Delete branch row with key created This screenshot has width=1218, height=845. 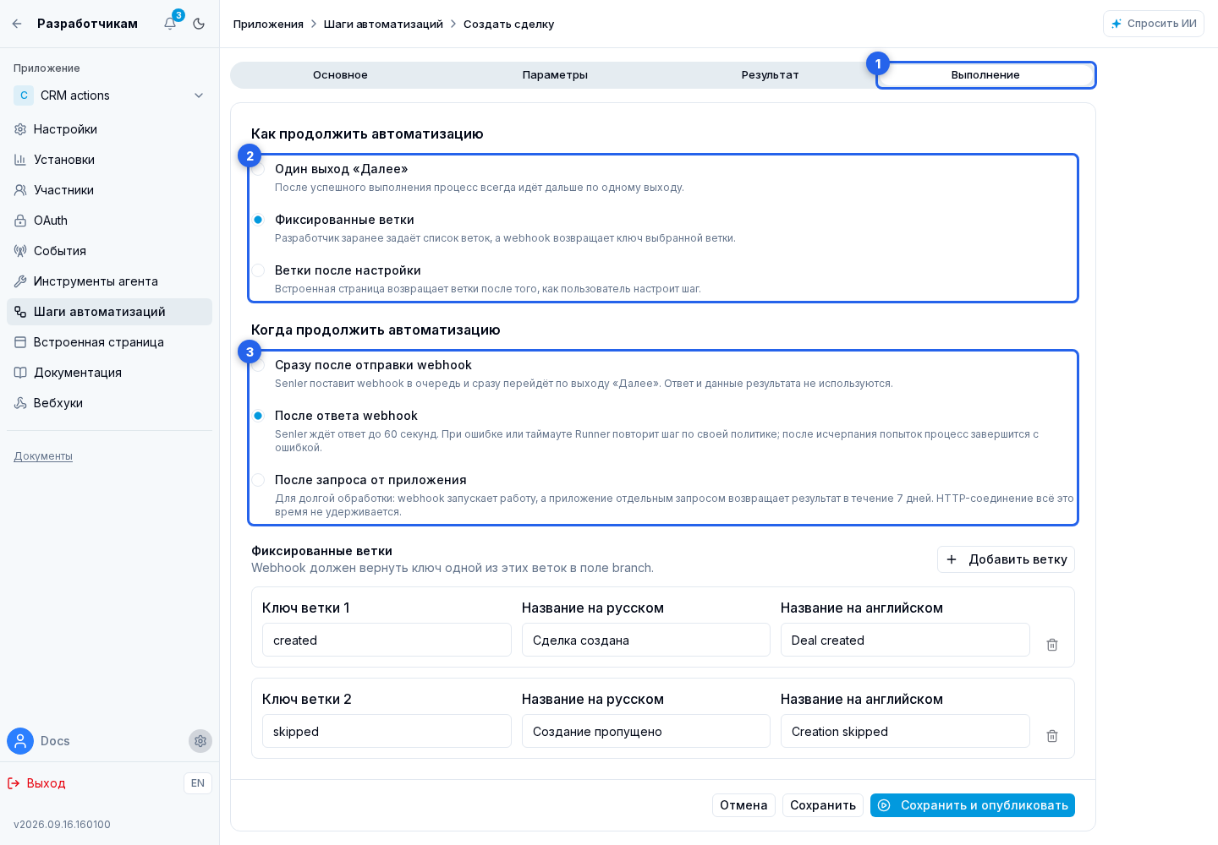click(x=1052, y=645)
